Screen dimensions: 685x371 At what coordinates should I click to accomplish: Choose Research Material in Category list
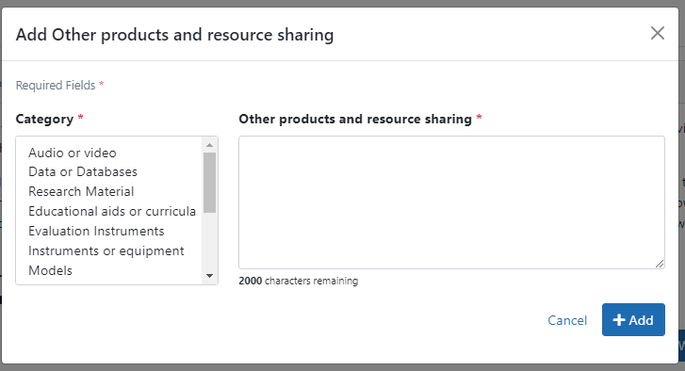tap(81, 191)
